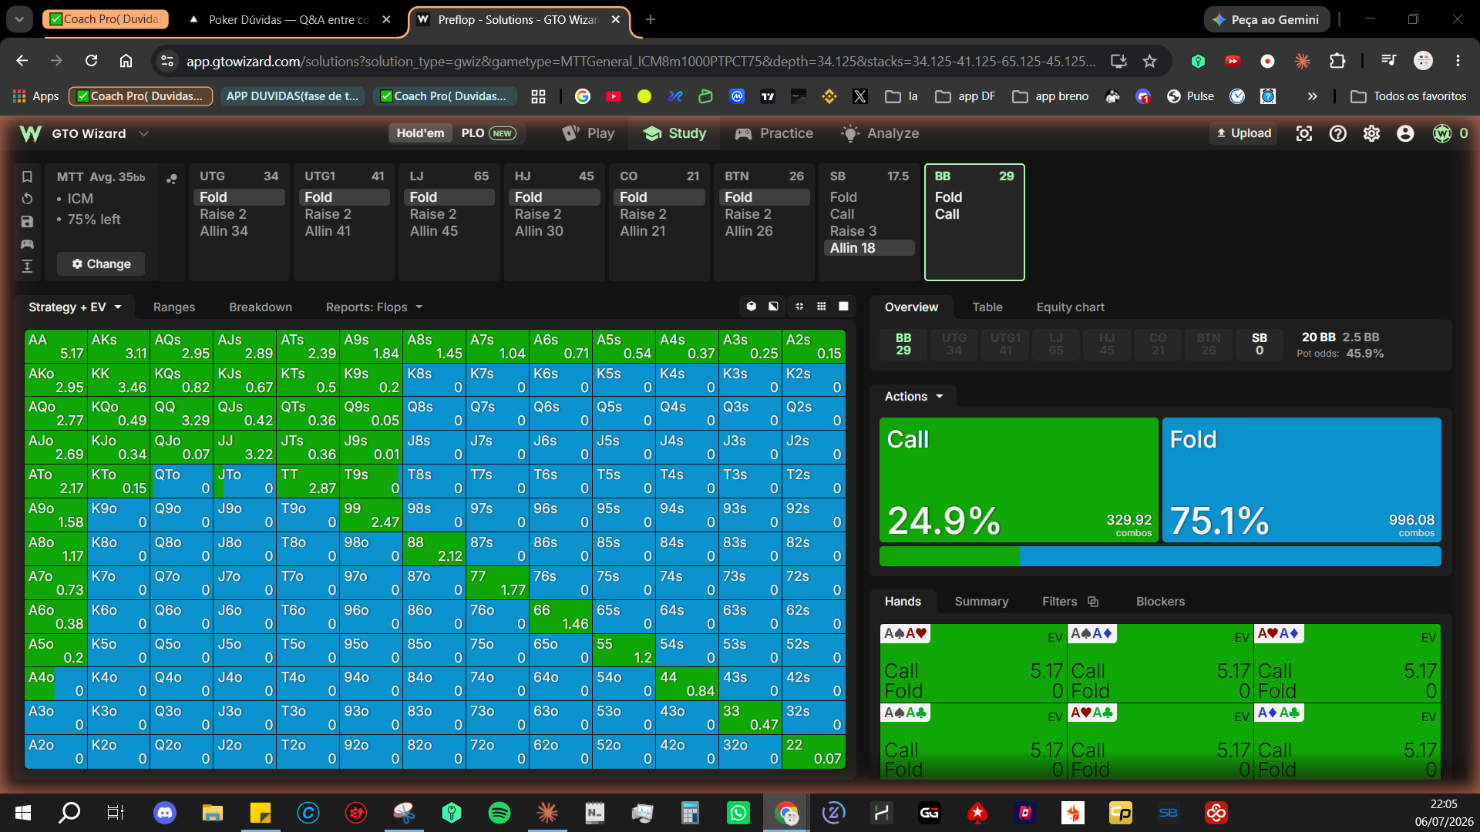This screenshot has width=1480, height=832.
Task: Open WhatsApp from the taskbar
Action: point(738,813)
